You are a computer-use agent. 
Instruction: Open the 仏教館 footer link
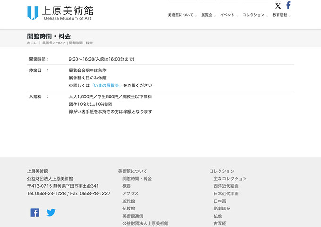coord(128,209)
